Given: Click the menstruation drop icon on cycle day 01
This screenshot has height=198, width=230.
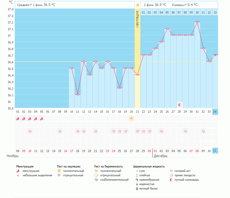Looking at the screenshot, I should pos(18,119).
